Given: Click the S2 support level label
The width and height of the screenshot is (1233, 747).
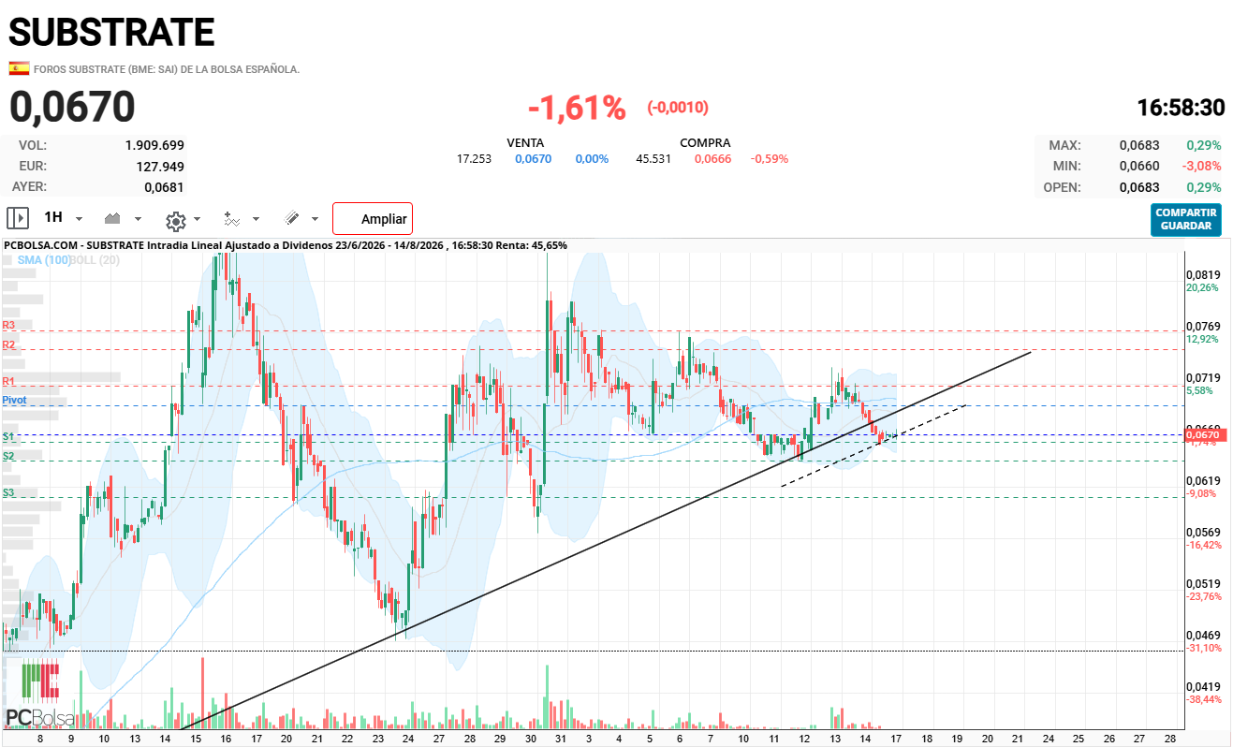Looking at the screenshot, I should click(8, 456).
